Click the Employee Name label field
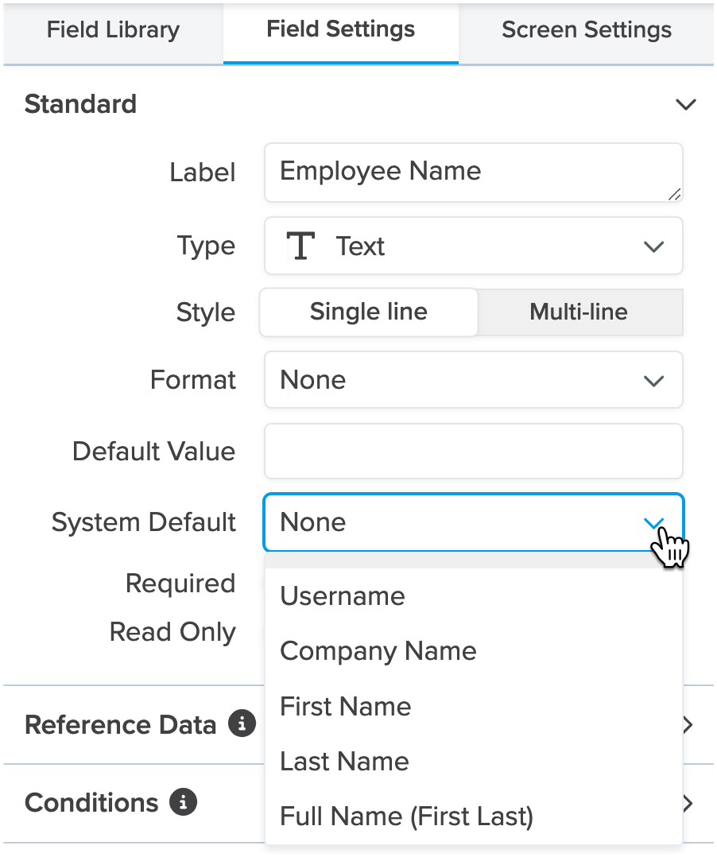Image resolution: width=717 pixels, height=857 pixels. pos(473,173)
